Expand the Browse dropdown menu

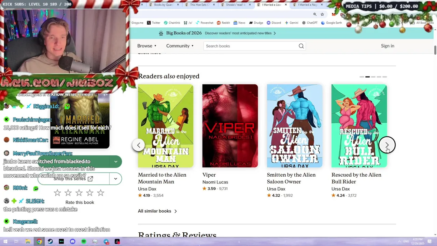point(147,46)
